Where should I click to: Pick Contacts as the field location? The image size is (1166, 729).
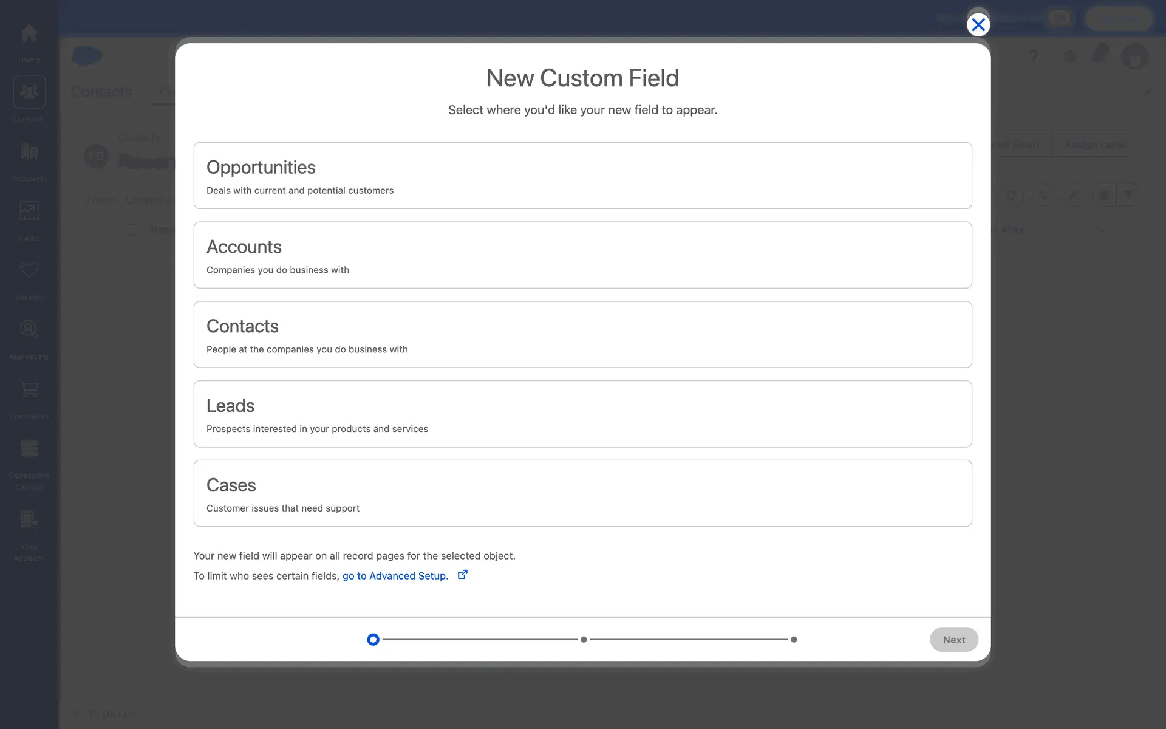(582, 335)
